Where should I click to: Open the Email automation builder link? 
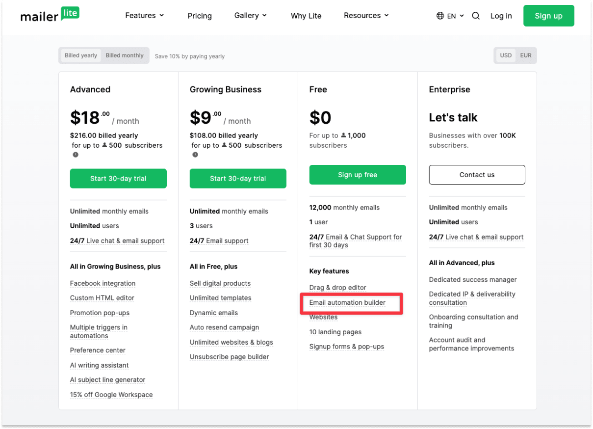coord(347,302)
